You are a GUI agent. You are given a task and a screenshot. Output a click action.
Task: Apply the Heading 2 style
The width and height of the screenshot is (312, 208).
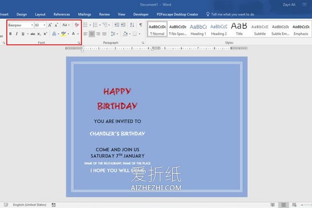coord(219,30)
